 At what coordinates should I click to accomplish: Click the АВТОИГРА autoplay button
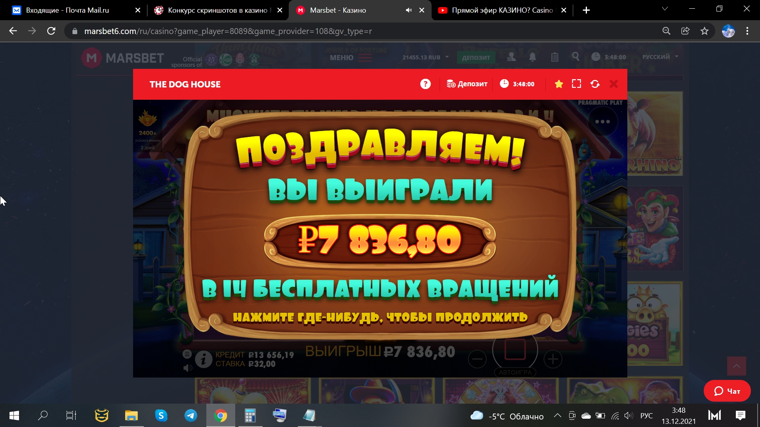(515, 372)
